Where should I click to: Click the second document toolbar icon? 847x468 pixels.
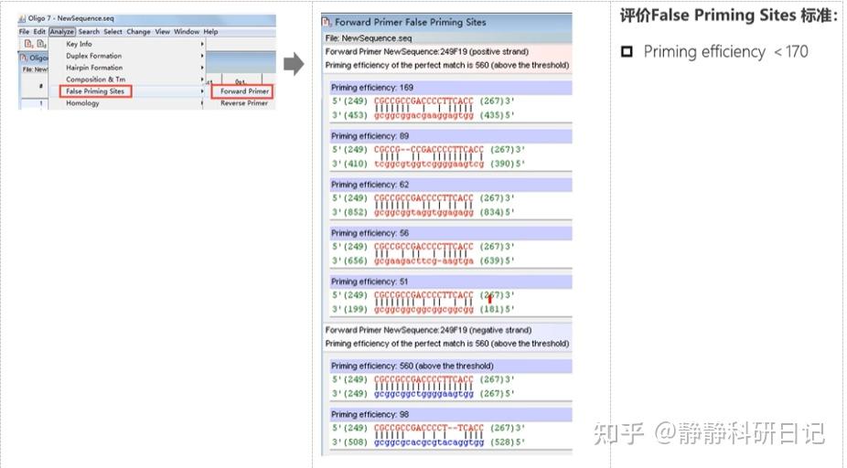coord(41,44)
